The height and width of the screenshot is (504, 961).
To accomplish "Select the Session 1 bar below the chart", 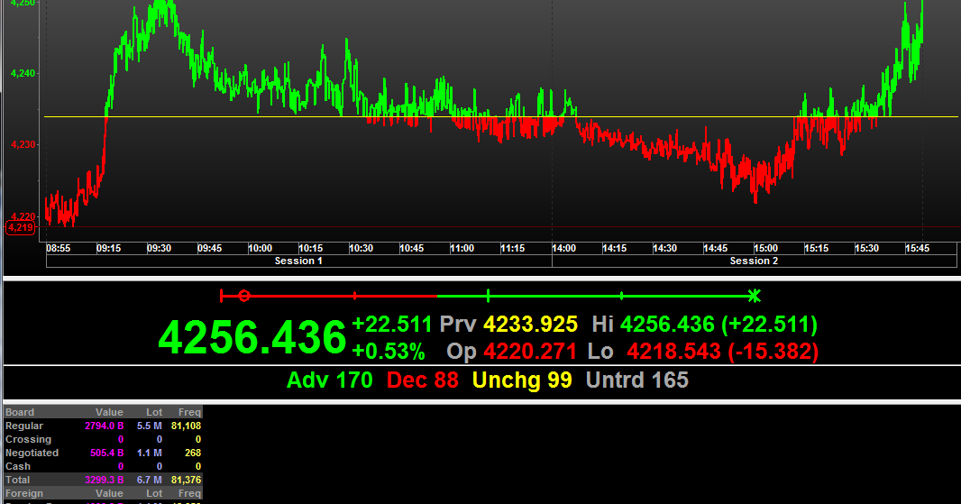I will coord(299,261).
